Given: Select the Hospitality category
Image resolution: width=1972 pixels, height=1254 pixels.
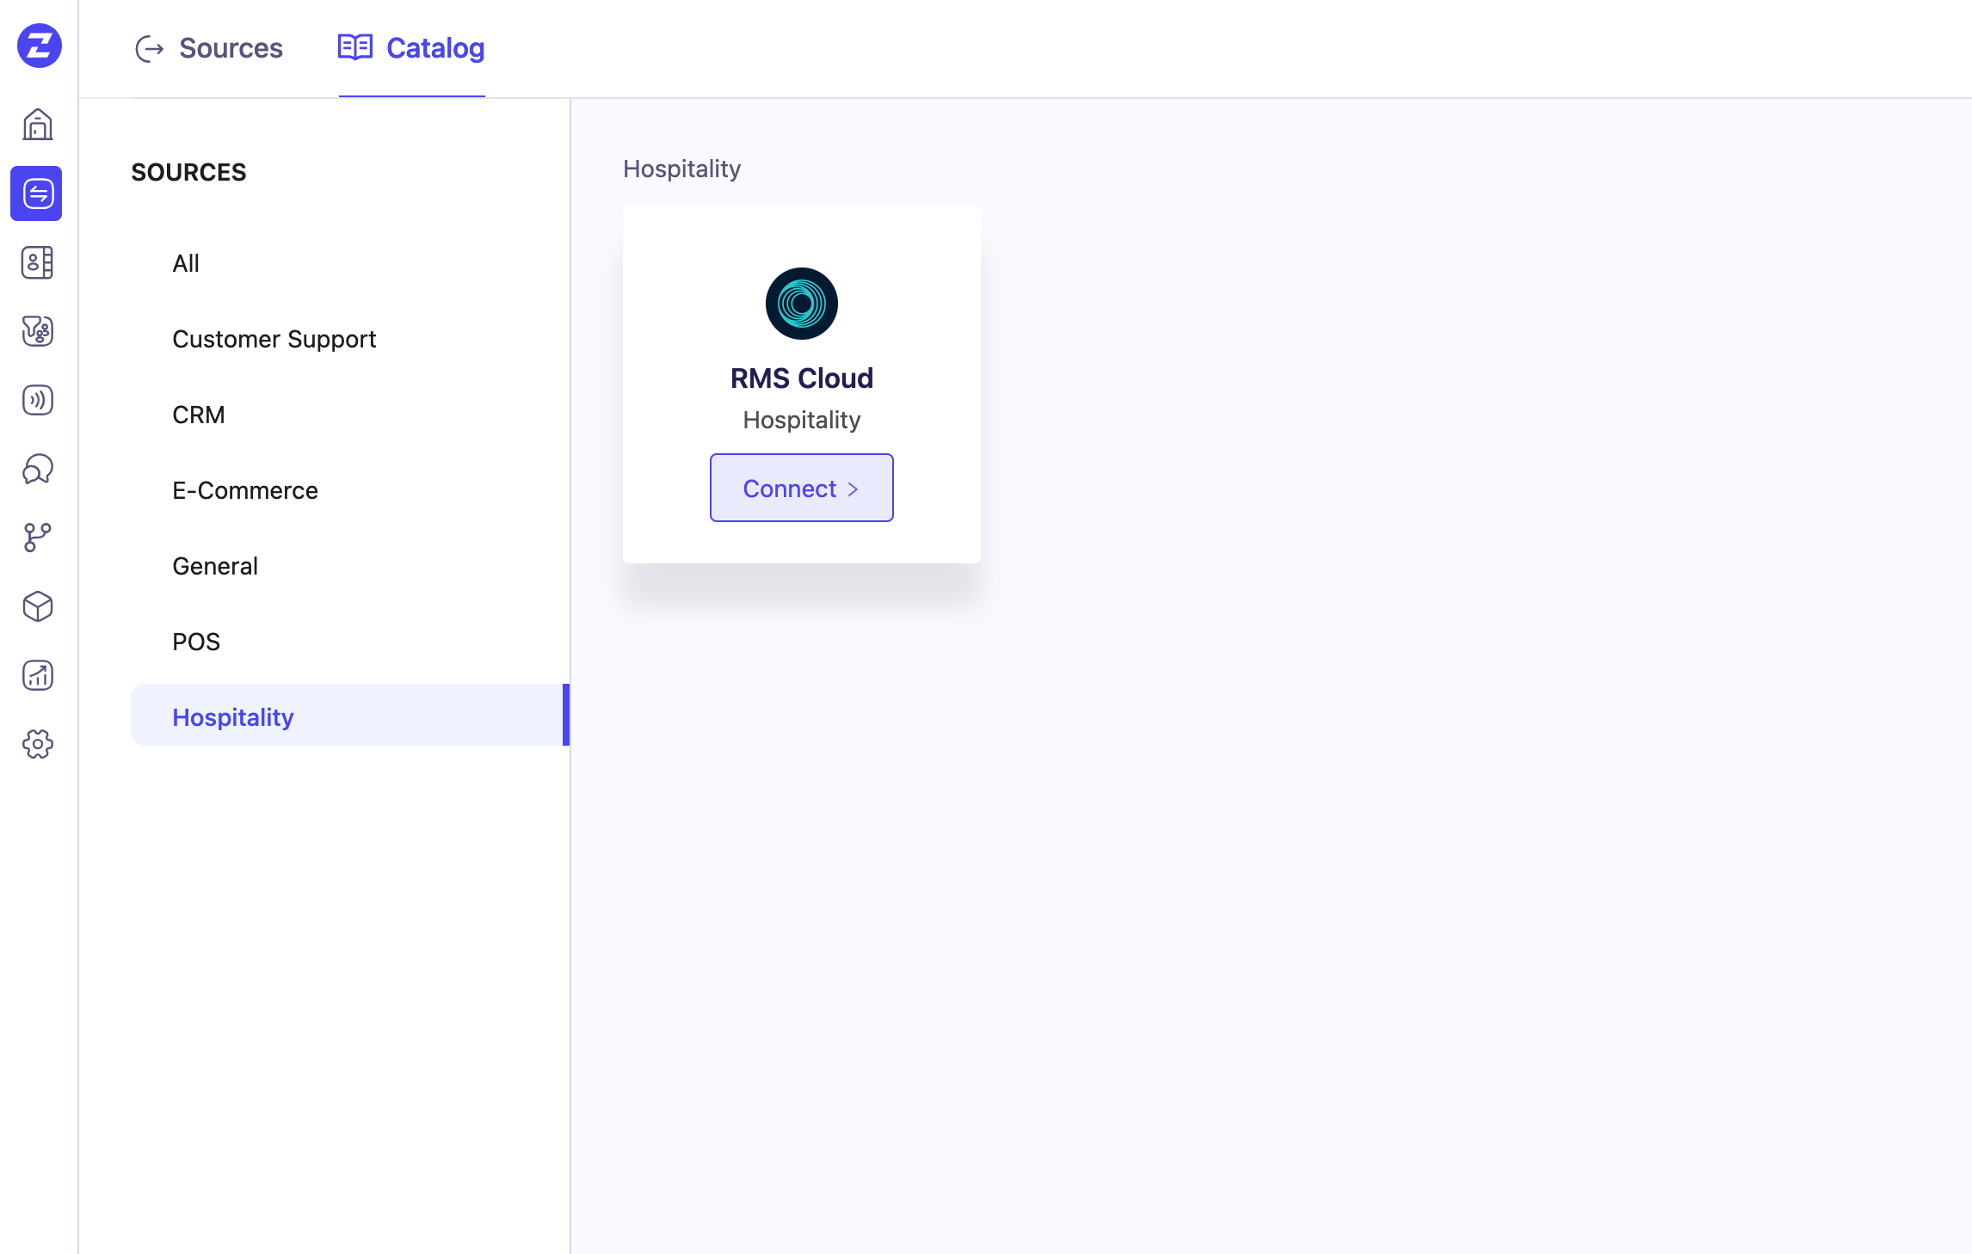Looking at the screenshot, I should click(x=350, y=715).
